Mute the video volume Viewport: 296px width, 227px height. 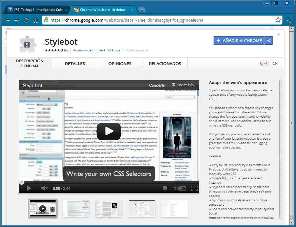pyautogui.click(x=44, y=188)
